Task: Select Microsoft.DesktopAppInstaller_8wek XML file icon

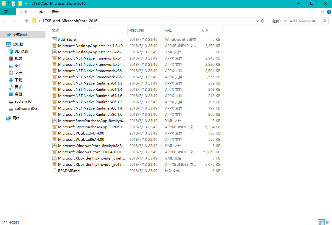Action: click(x=54, y=52)
